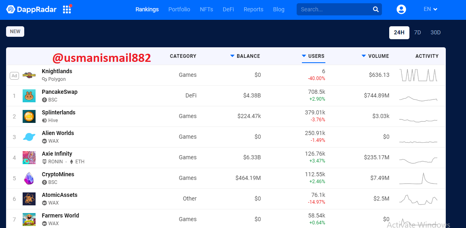
Task: Click the WAX icon under Farmers World
Action: pyautogui.click(x=44, y=223)
